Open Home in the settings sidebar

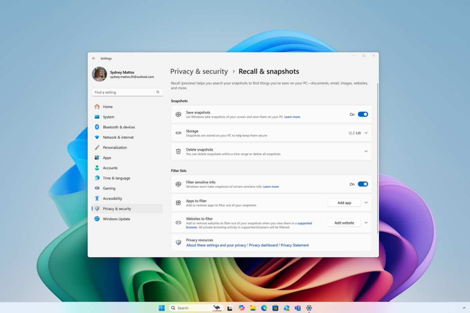click(127, 106)
